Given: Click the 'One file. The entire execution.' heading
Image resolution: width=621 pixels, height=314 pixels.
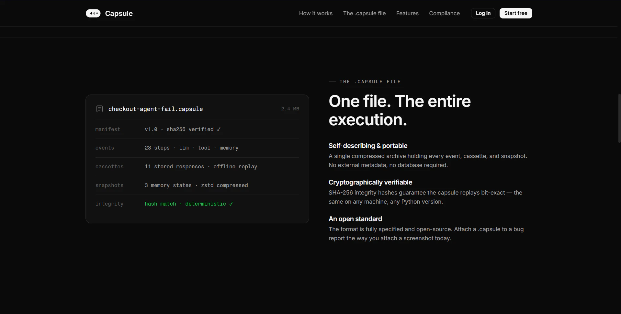Looking at the screenshot, I should coord(400,110).
